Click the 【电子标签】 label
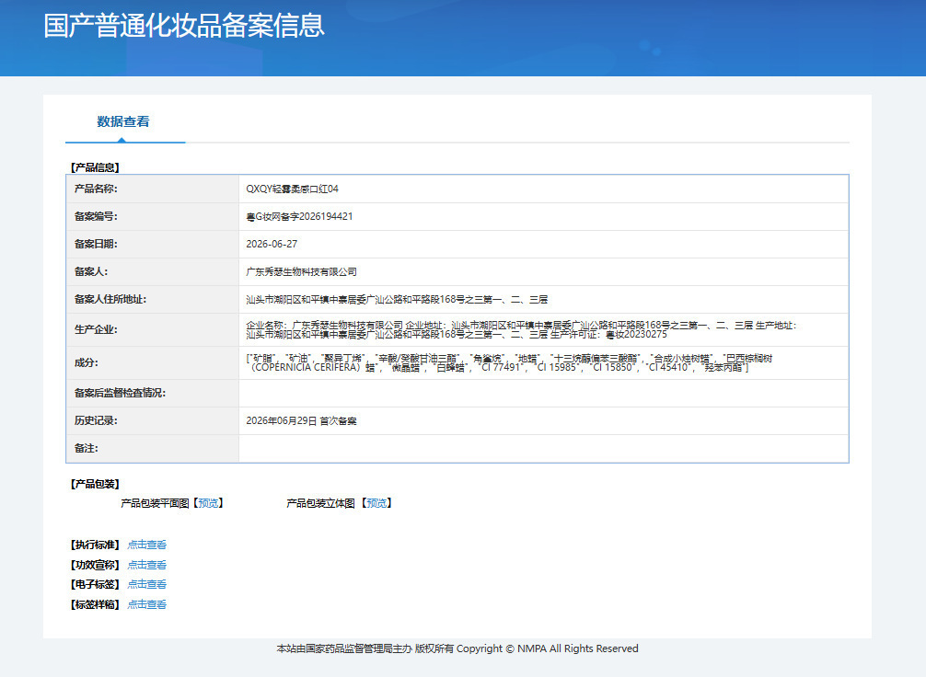 (x=95, y=584)
